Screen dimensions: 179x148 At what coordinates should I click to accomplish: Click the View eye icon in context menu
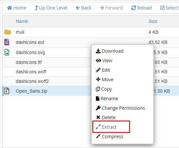99,61
